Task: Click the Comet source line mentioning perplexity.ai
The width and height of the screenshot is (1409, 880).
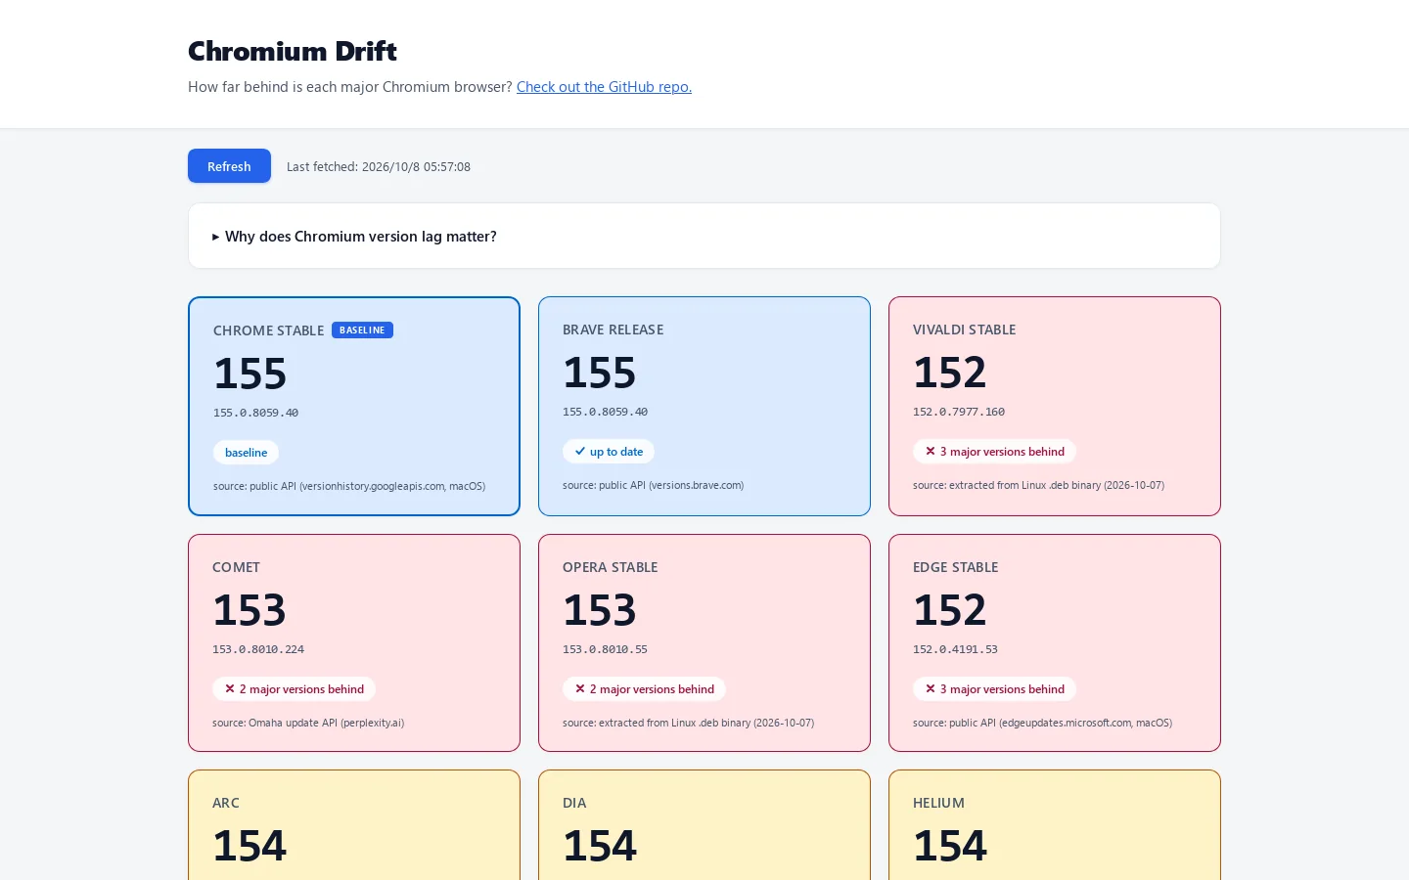Action: point(308,723)
